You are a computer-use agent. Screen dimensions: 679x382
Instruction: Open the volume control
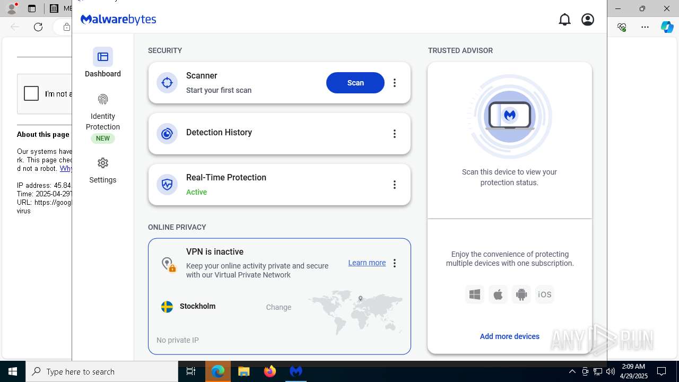[x=610, y=371]
